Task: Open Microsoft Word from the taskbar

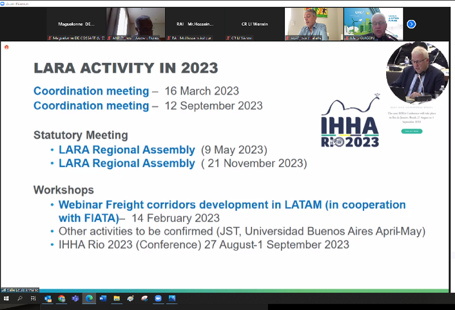Action: 103,299
